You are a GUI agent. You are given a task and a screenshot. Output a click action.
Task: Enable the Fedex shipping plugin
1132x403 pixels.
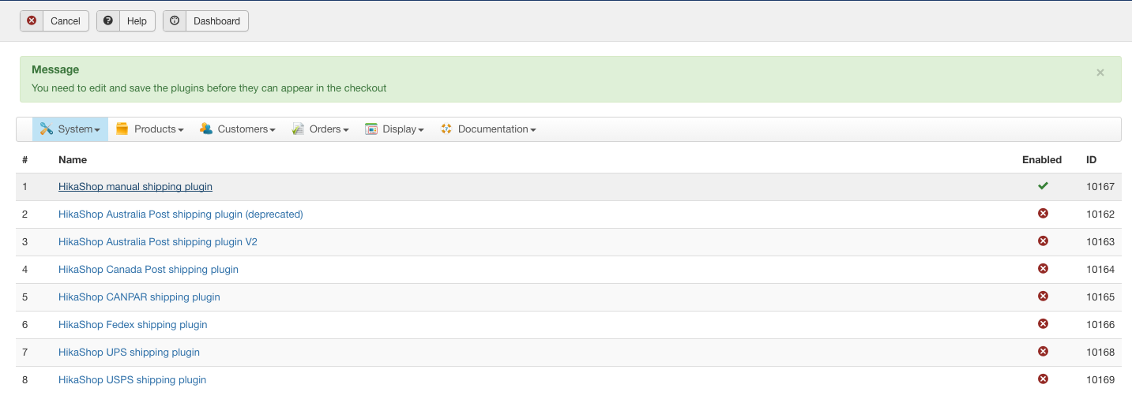tap(1043, 324)
